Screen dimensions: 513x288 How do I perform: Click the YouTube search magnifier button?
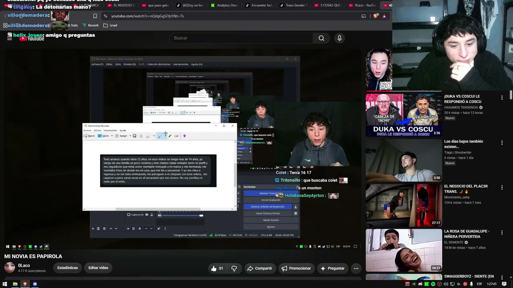321,38
